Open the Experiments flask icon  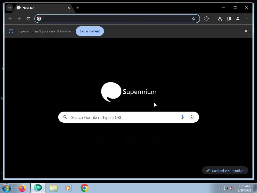[x=220, y=19]
